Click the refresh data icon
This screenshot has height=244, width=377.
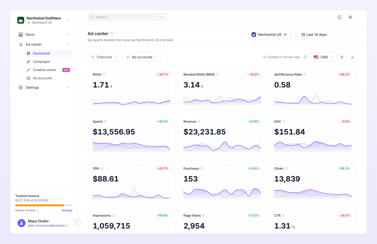point(305,57)
